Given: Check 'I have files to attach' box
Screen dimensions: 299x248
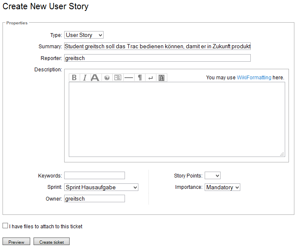Looking at the screenshot, I should (x=5, y=226).
